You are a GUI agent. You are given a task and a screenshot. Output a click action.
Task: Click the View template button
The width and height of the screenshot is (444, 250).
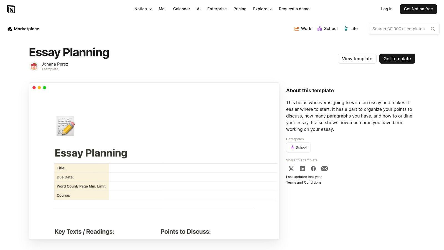(357, 59)
